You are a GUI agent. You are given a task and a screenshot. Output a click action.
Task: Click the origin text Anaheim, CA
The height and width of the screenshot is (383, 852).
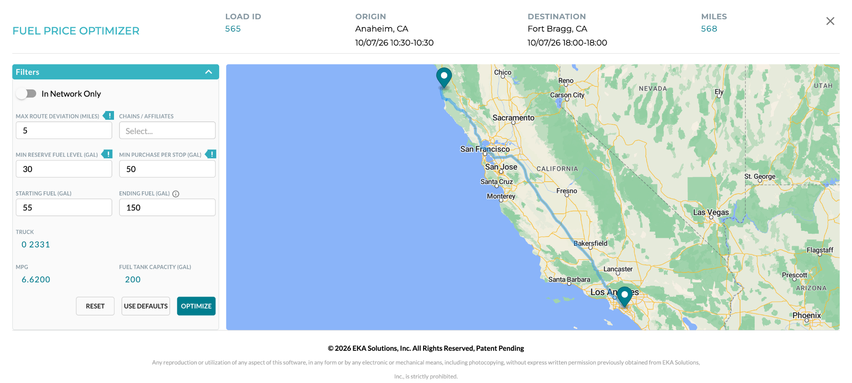[x=381, y=29]
